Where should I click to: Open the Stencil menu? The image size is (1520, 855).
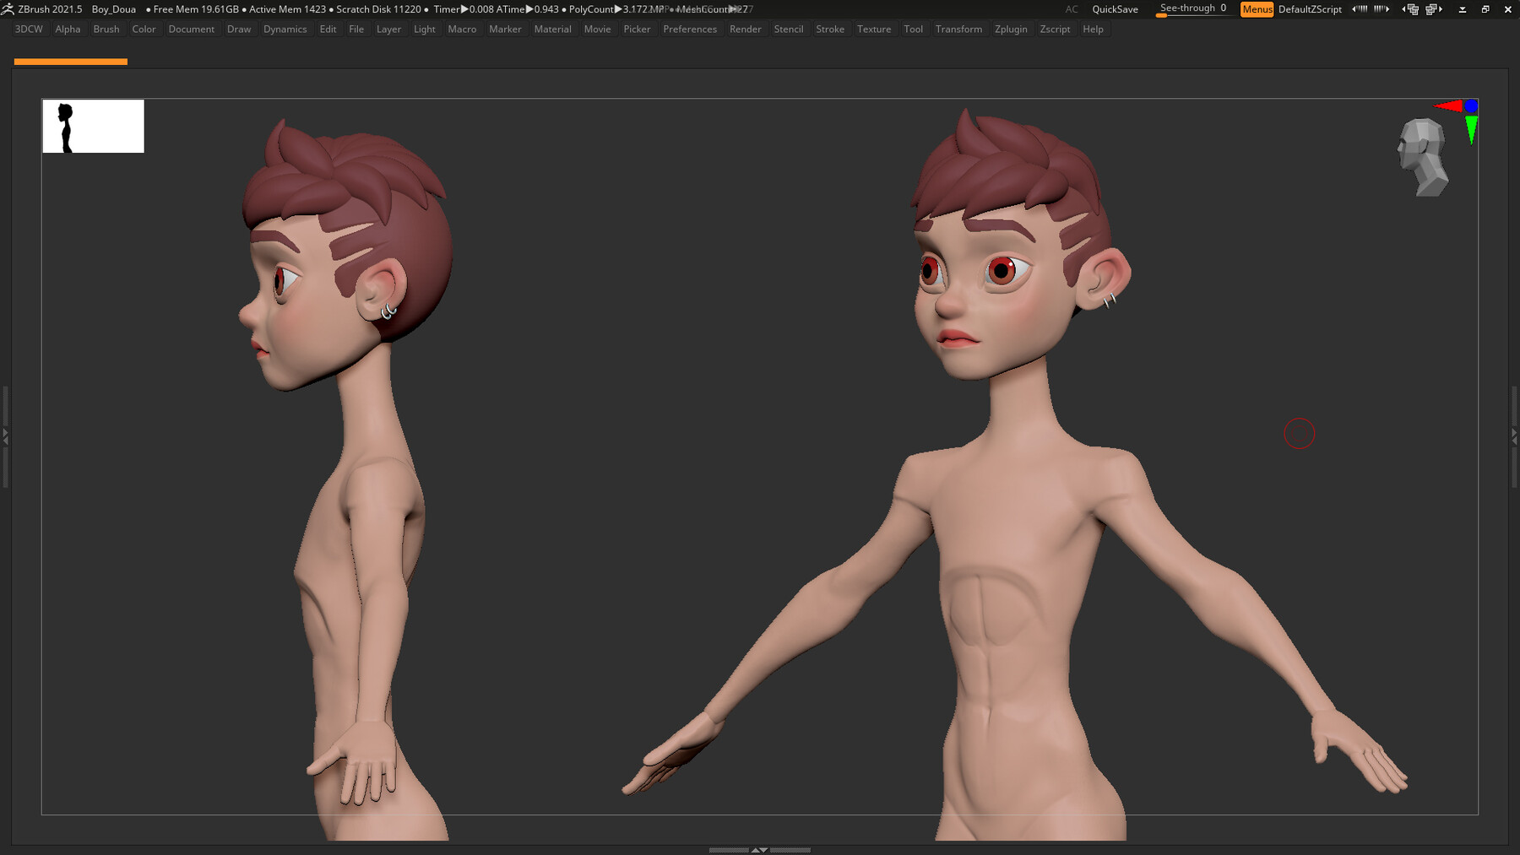789,30
